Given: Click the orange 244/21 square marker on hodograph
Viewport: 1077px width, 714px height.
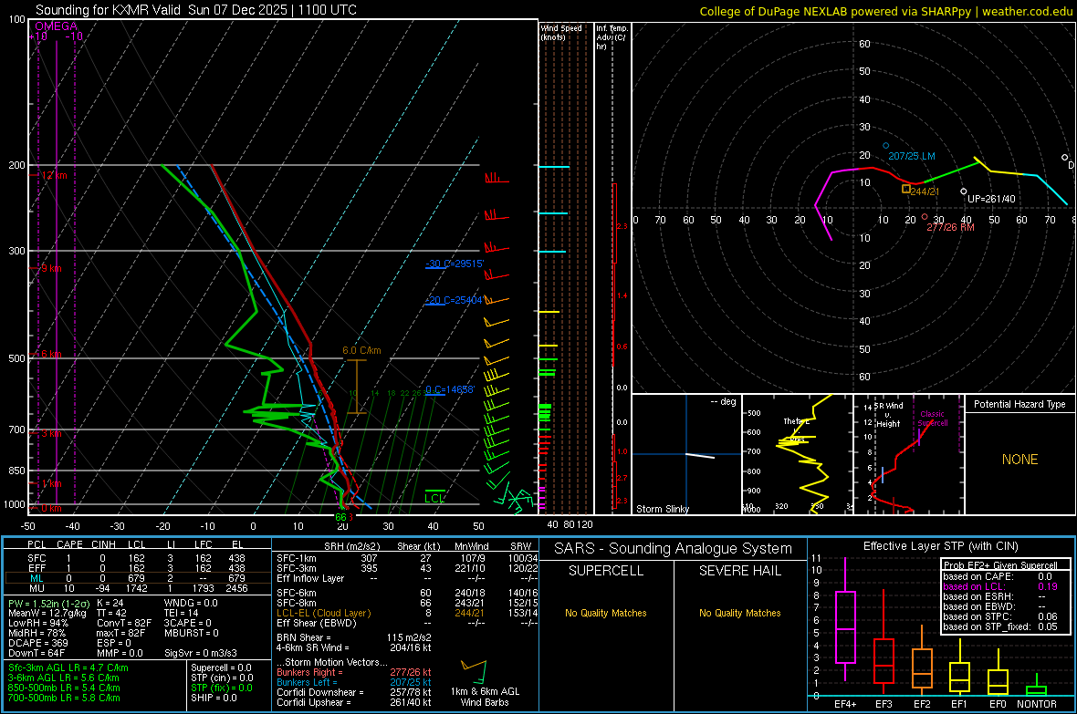Looking at the screenshot, I should click(906, 189).
